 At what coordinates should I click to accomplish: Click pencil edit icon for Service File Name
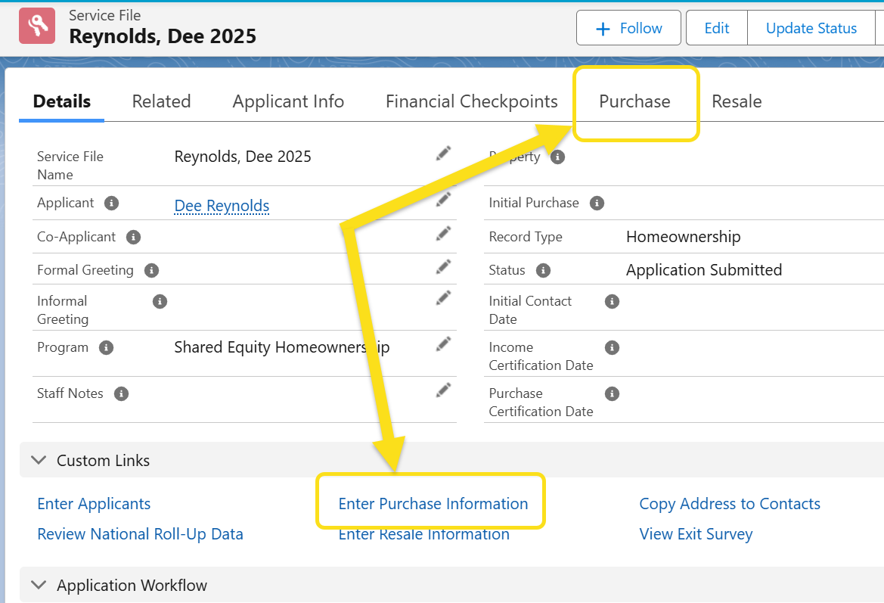click(444, 154)
